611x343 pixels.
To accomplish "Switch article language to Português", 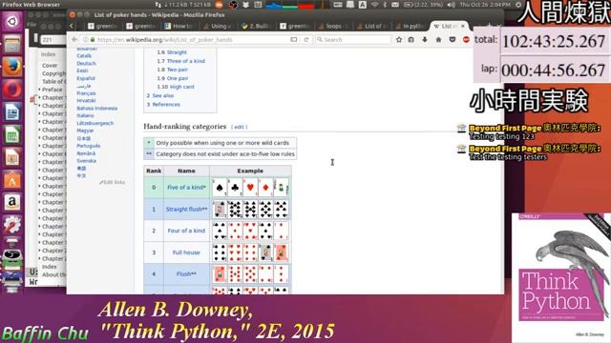I will pos(89,146).
